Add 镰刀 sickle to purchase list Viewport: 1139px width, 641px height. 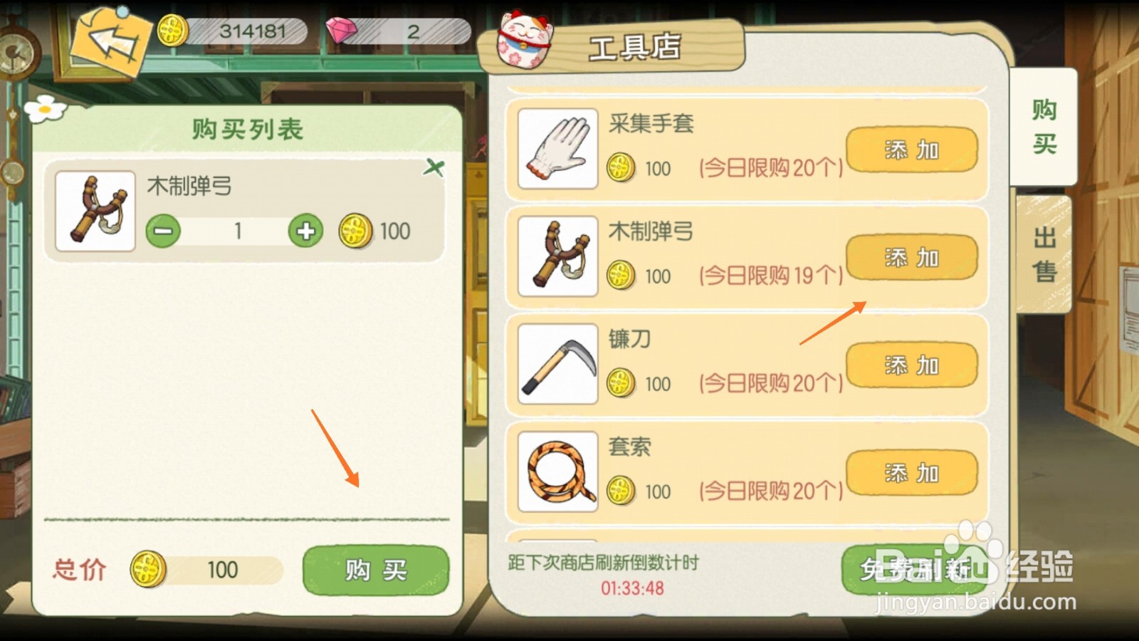pos(912,365)
